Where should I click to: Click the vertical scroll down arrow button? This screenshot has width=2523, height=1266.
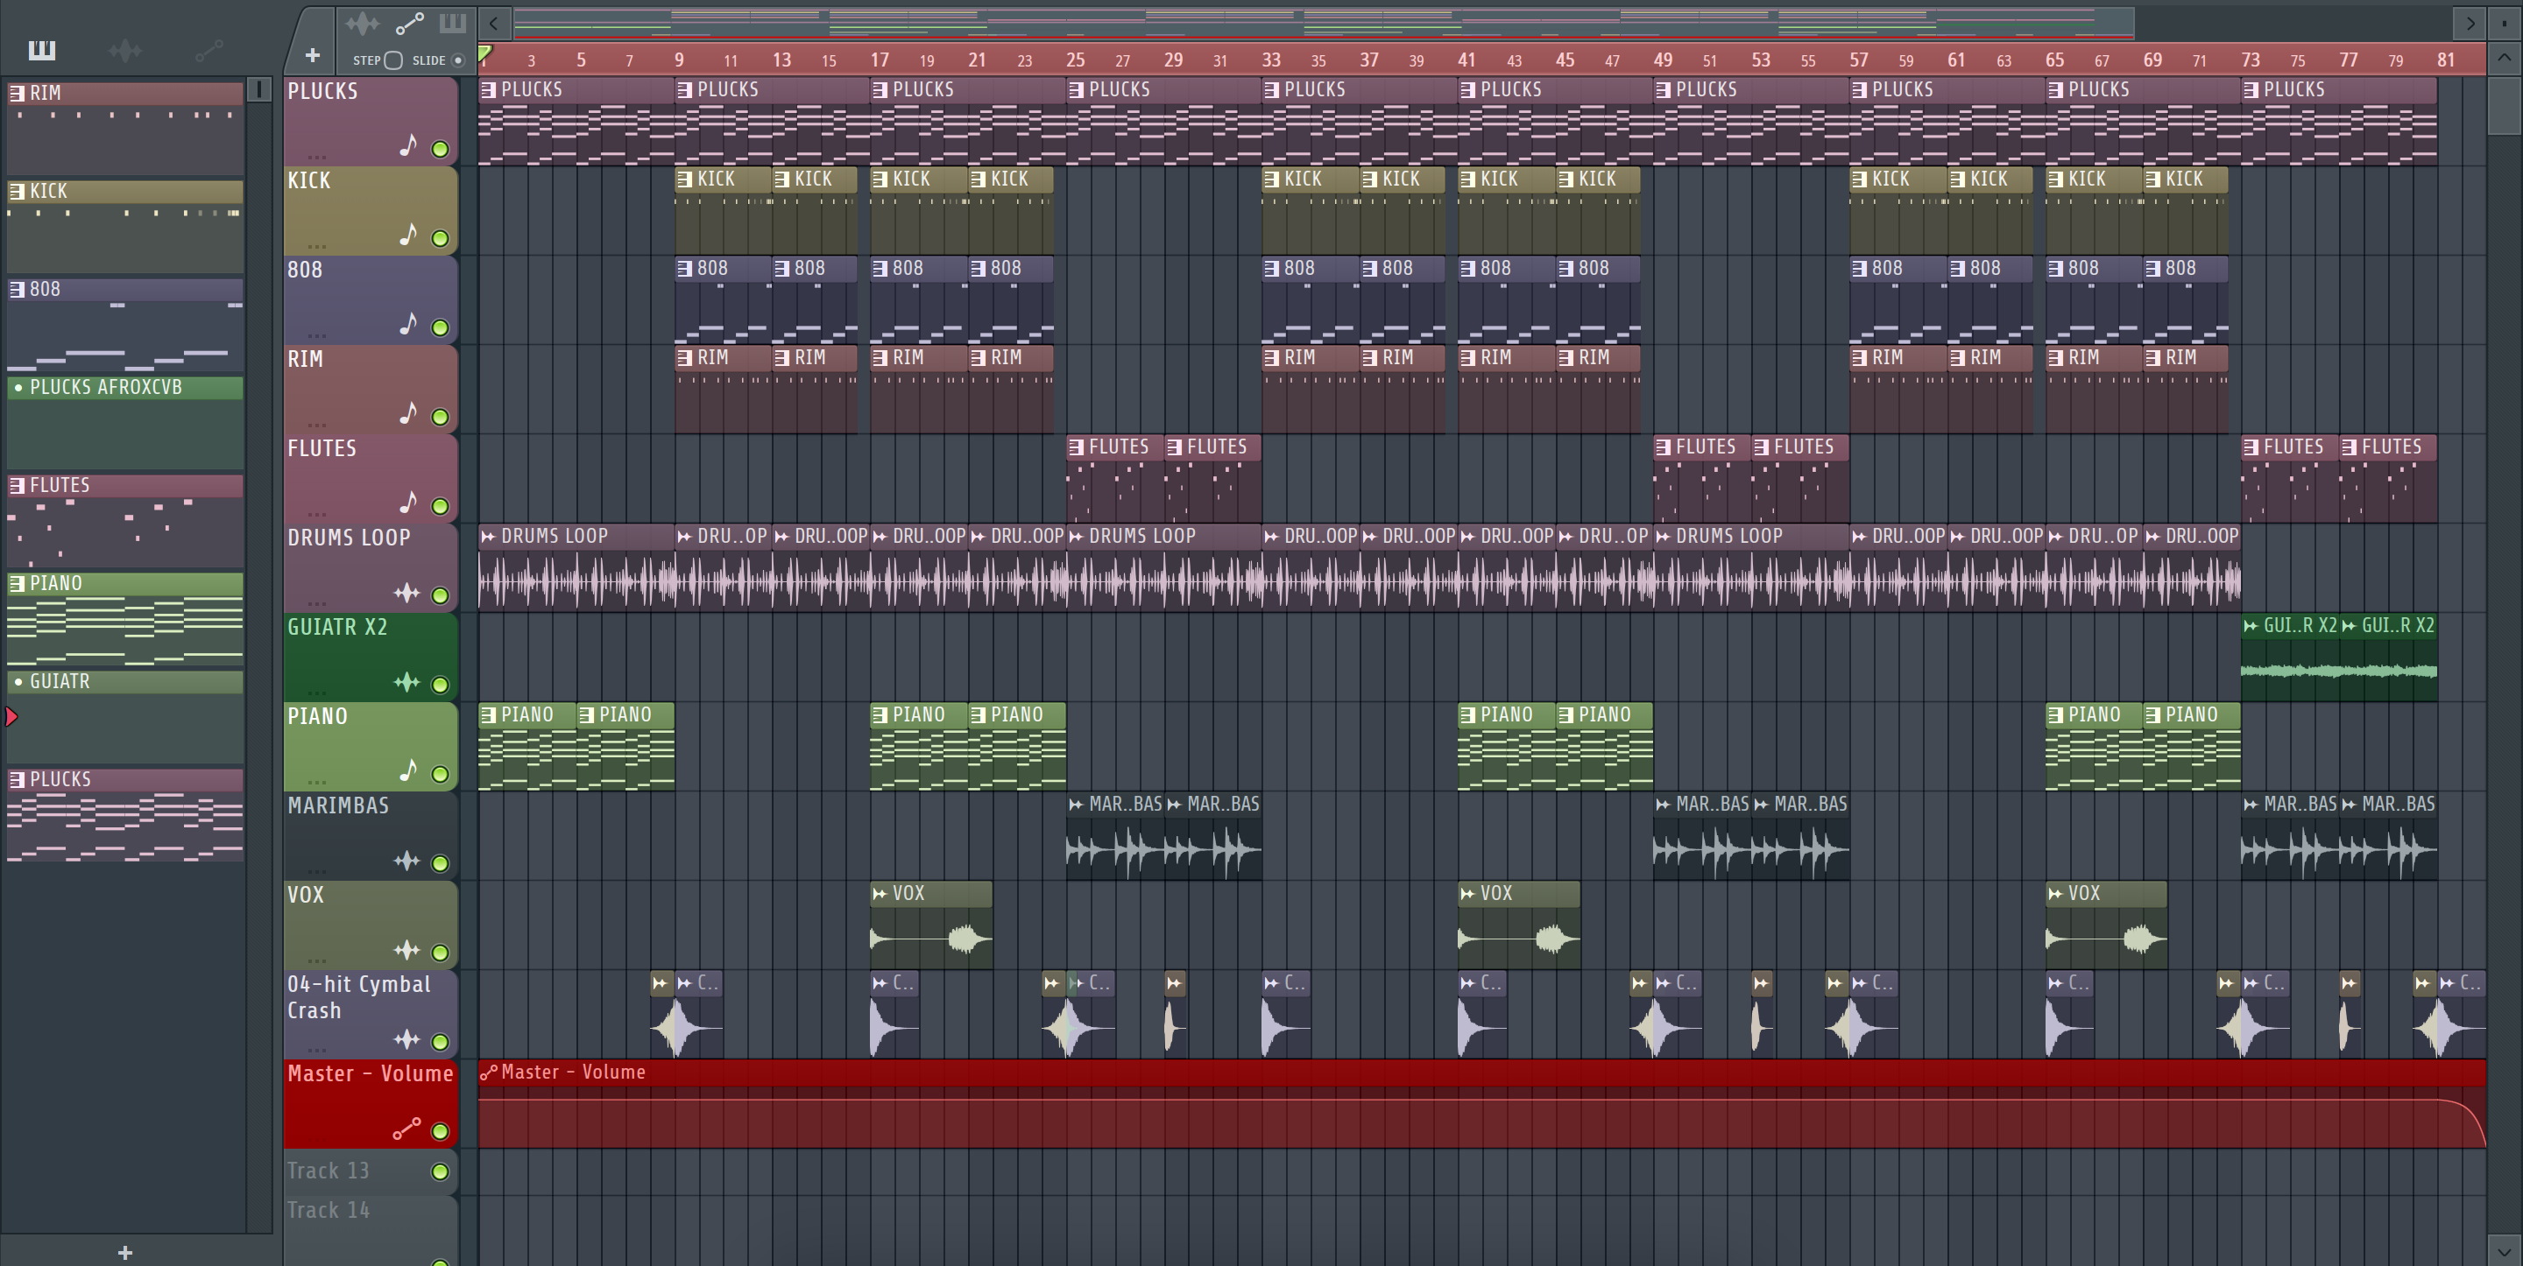(x=2504, y=1250)
